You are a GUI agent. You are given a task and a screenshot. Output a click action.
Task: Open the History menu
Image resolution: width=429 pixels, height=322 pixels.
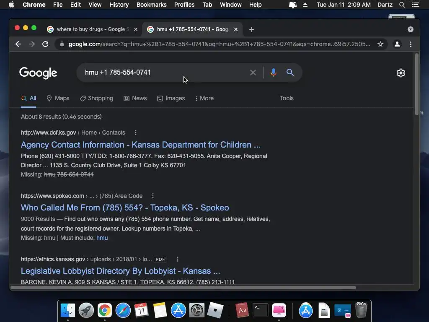point(119,5)
